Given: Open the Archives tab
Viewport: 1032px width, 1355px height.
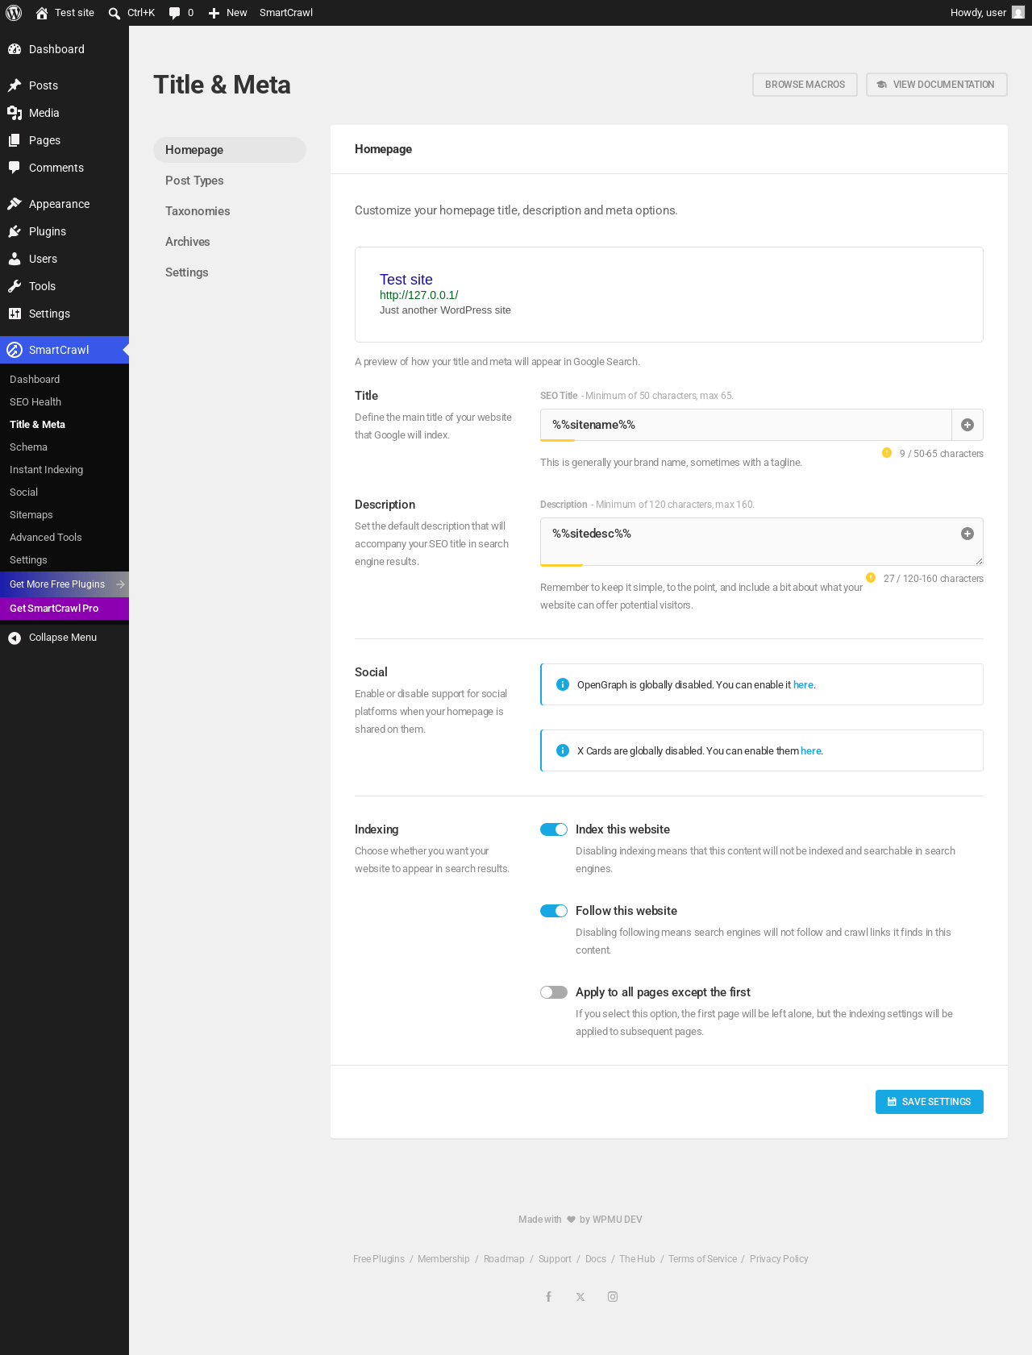Looking at the screenshot, I should click(230, 242).
